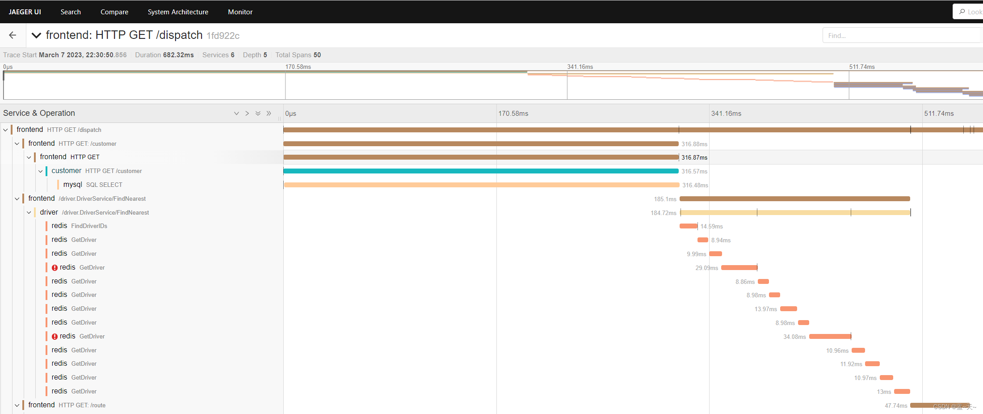Viewport: 983px width, 414px height.
Task: Collapse the frontend HTTP GET span row
Action: pos(29,157)
